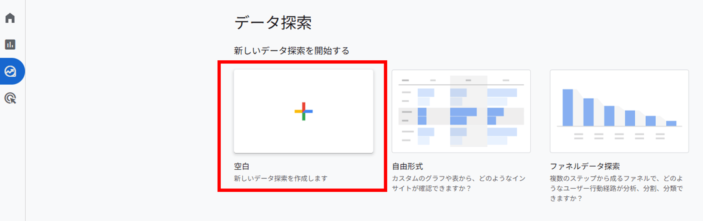This screenshot has width=703, height=221.
Task: Open the 自由形式 template thumbnail
Action: [461, 111]
